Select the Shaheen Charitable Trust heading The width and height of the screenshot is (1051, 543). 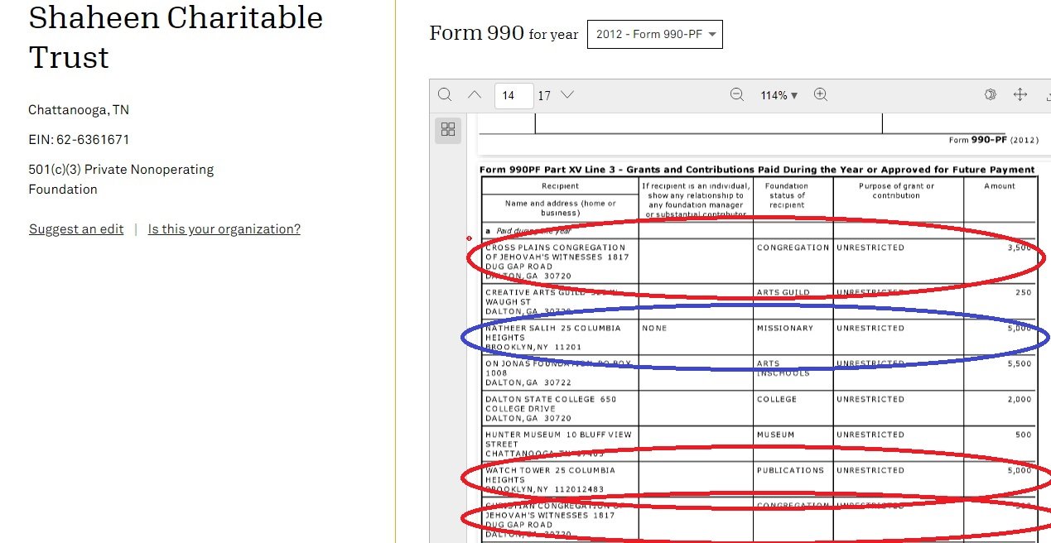[x=176, y=37]
